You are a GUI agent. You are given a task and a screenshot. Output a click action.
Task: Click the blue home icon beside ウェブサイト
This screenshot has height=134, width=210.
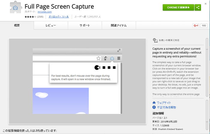coord(154,103)
